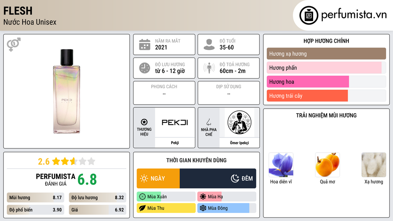The width and height of the screenshot is (393, 221).
Task: Click the leaf icon for Mùa Thu
Action: click(x=142, y=208)
